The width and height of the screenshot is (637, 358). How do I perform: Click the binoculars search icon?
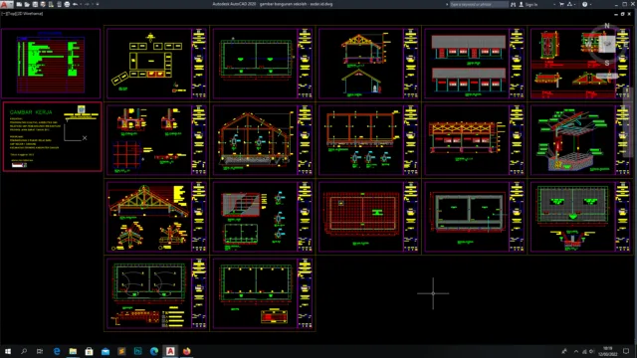pos(514,4)
